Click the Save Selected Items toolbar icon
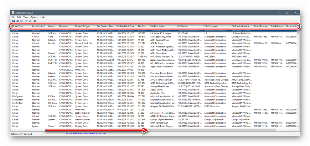 coord(13,21)
